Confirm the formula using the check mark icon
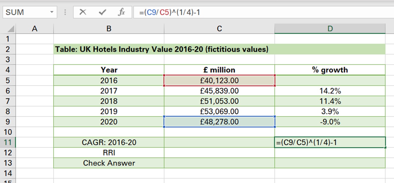Screen dimensions: 394x183 (102, 12)
